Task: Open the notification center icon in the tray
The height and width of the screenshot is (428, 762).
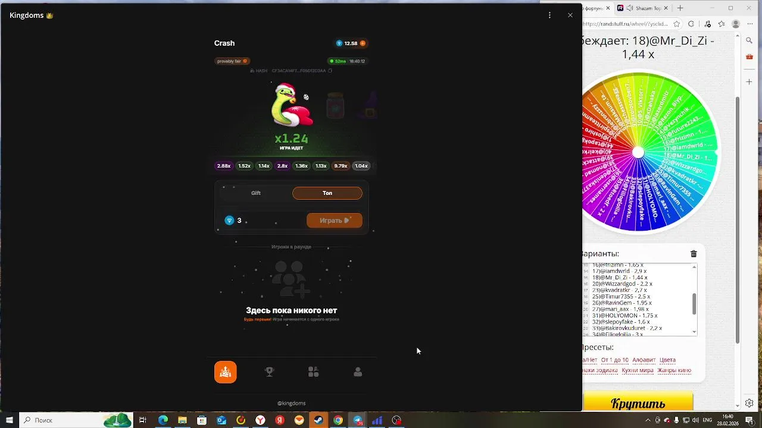Action: [x=749, y=420]
